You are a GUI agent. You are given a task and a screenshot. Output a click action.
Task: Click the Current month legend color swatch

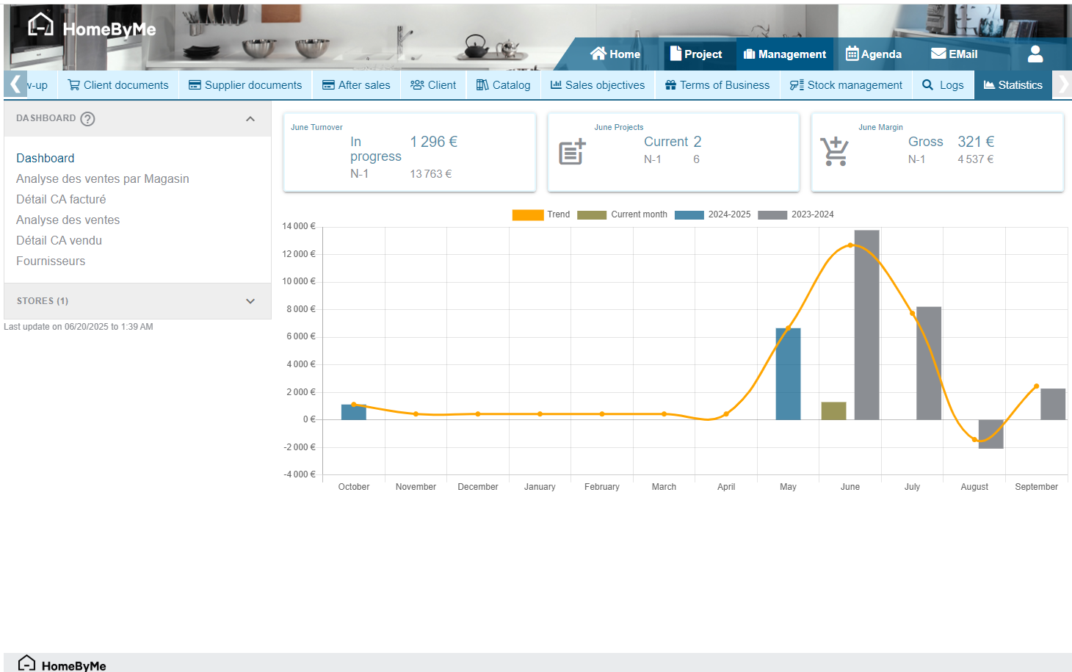(591, 214)
